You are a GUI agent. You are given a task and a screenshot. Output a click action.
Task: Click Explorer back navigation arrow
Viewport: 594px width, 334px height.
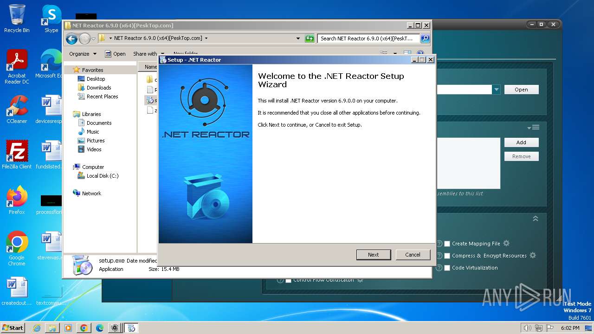pos(71,39)
